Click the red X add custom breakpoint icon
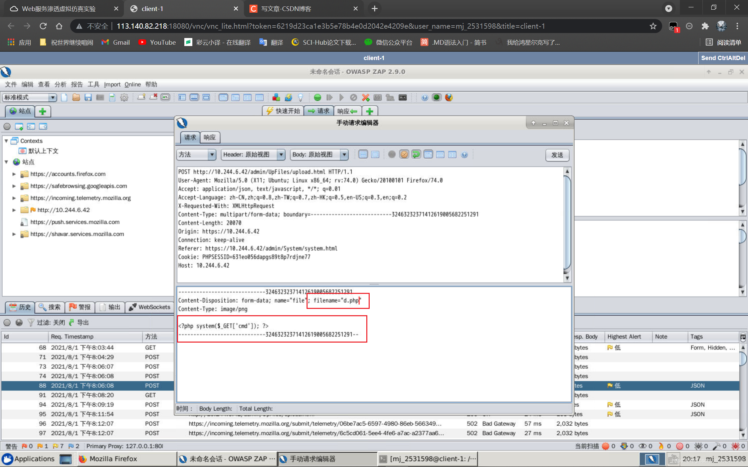The height and width of the screenshot is (467, 748). click(366, 97)
